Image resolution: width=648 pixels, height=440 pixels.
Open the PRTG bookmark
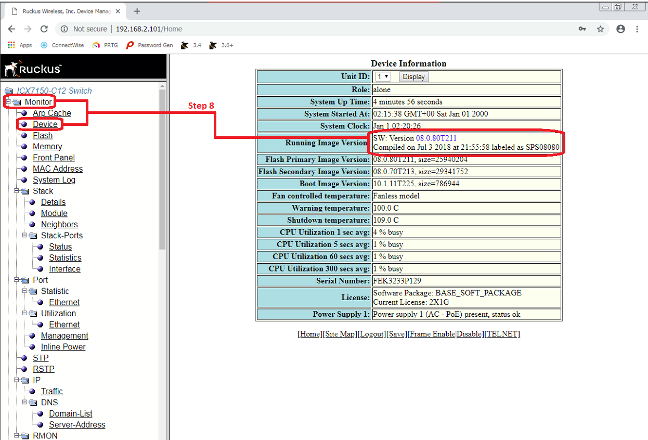pos(105,45)
